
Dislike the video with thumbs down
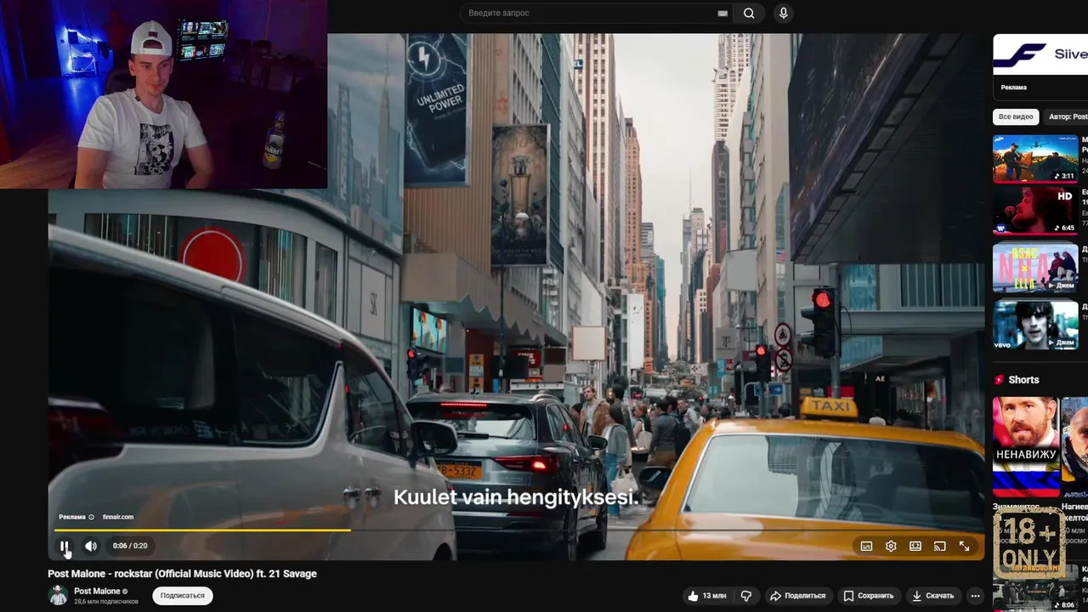tap(746, 596)
